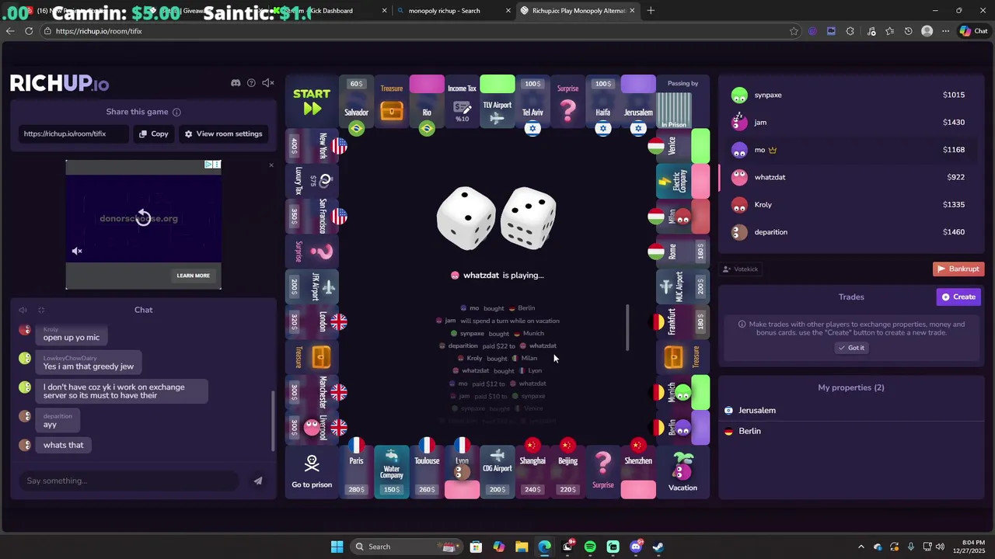Select the Luxury Tax tile
The image size is (995, 559).
pyautogui.click(x=312, y=181)
